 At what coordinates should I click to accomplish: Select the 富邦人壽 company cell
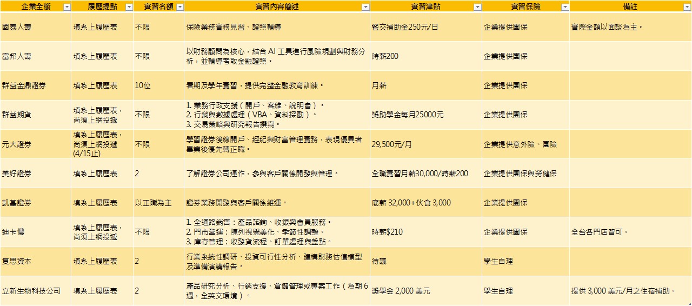pos(16,56)
